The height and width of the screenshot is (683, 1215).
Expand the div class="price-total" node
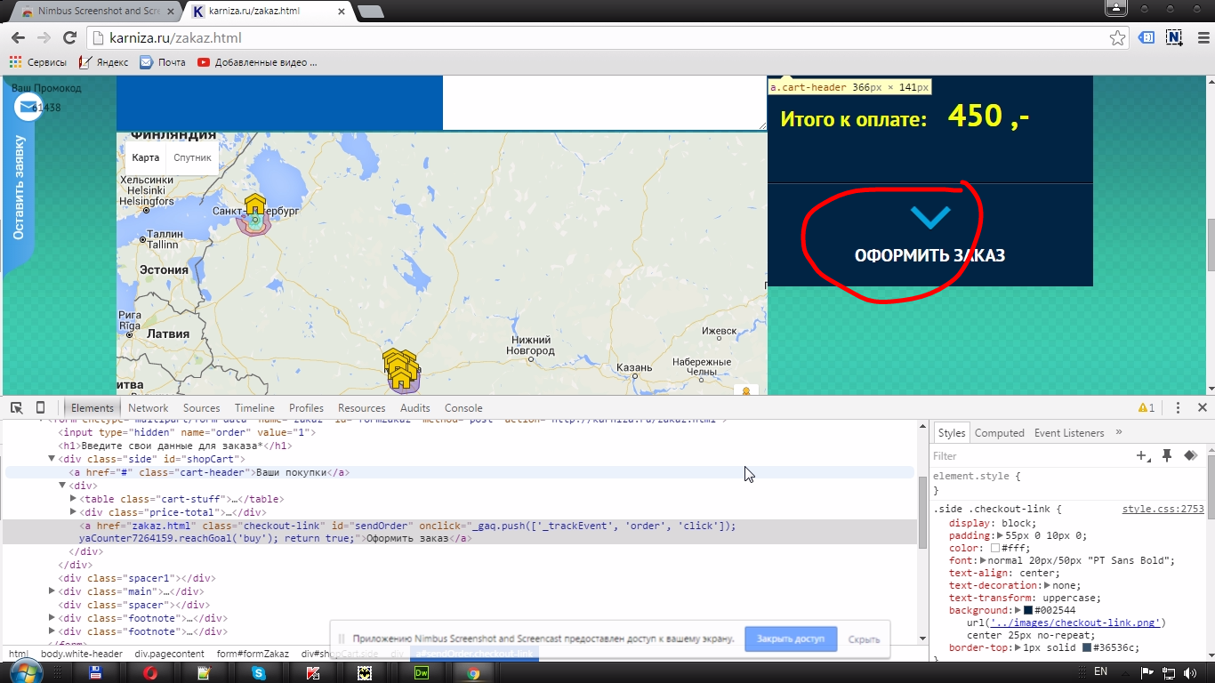[73, 512]
